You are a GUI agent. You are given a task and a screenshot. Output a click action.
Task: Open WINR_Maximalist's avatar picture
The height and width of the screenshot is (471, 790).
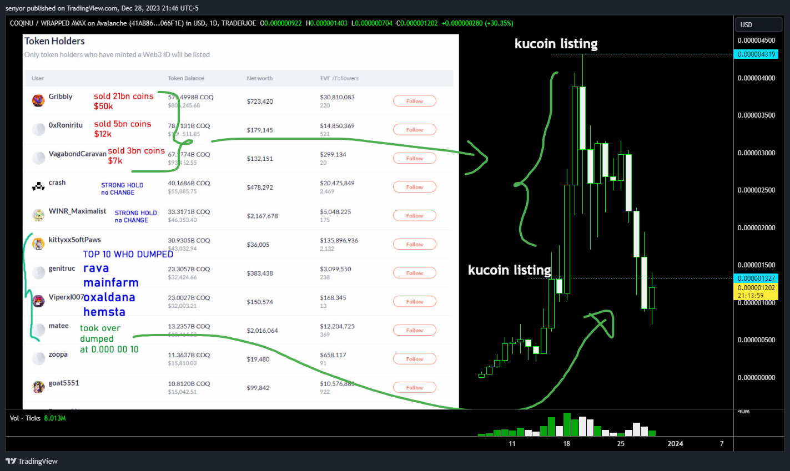[38, 215]
